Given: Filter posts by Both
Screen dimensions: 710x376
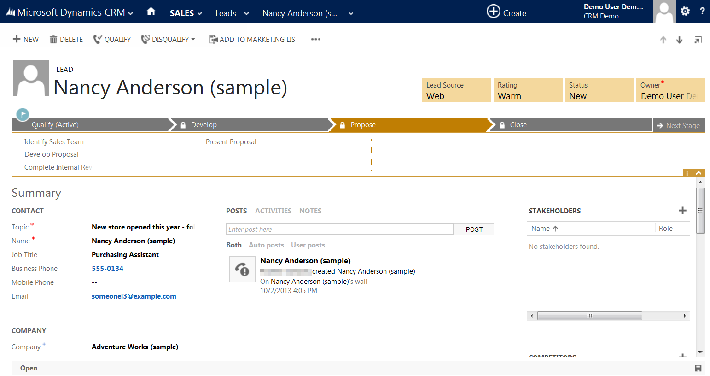Looking at the screenshot, I should (x=234, y=245).
